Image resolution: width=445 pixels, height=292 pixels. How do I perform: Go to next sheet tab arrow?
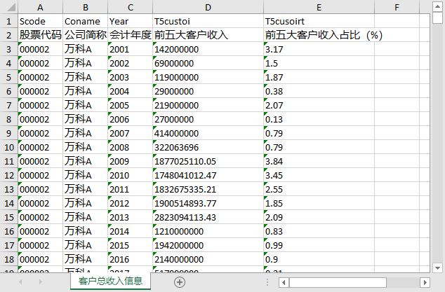coord(40,281)
